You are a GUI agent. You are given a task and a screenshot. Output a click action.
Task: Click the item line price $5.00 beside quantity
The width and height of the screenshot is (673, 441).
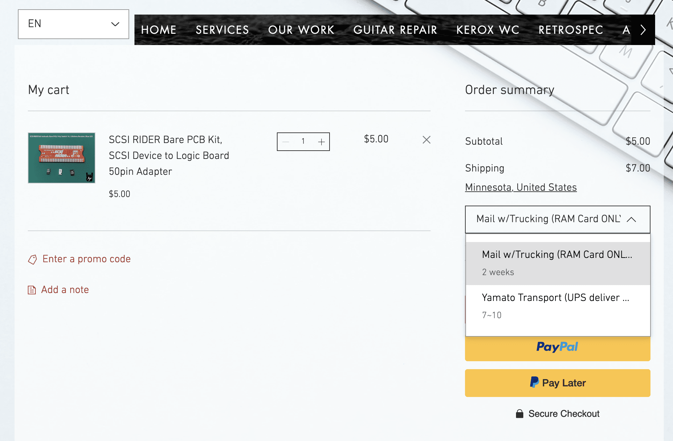[376, 139]
